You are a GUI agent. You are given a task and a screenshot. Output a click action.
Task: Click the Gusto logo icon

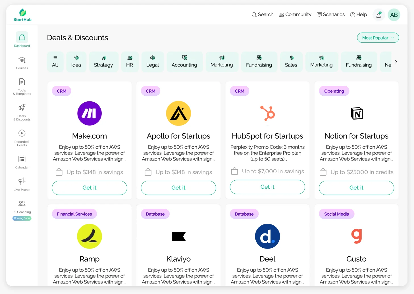pos(357,236)
